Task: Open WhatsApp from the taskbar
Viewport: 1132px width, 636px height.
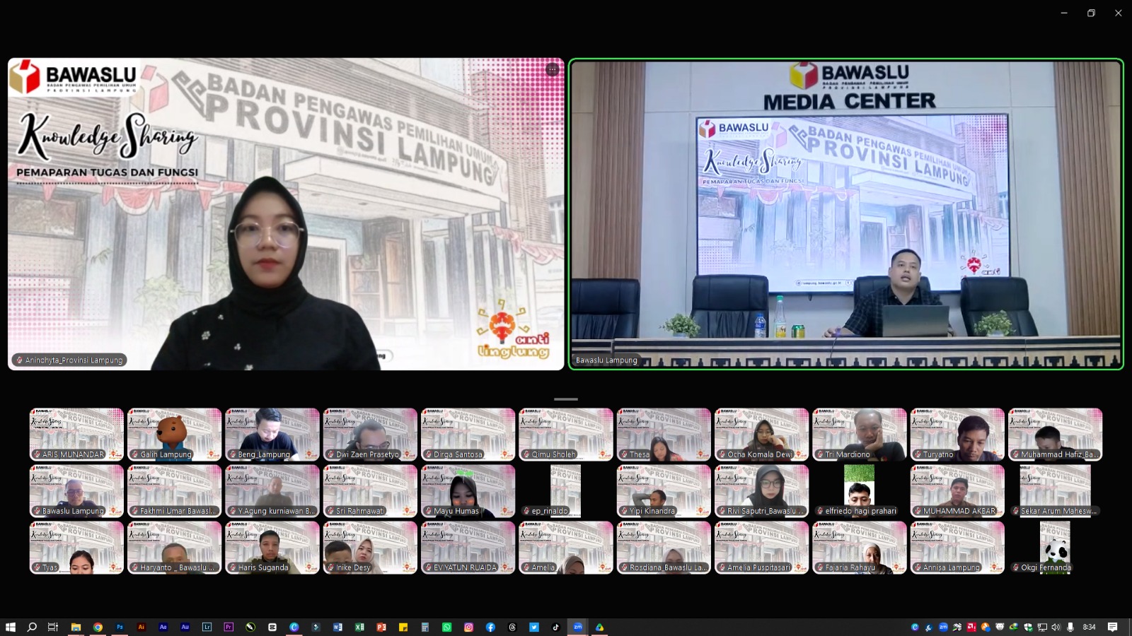Action: tap(446, 627)
